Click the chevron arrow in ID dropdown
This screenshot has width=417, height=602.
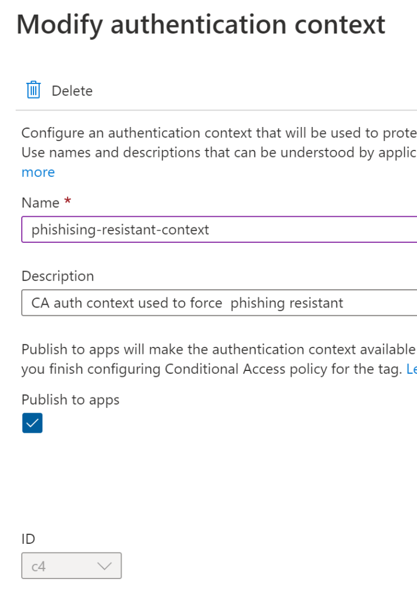tap(104, 566)
